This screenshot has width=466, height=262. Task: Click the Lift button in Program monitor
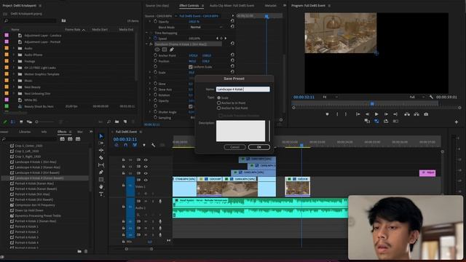pos(407,114)
